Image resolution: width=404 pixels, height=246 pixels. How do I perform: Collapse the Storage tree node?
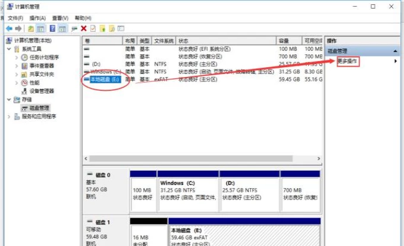(9, 99)
